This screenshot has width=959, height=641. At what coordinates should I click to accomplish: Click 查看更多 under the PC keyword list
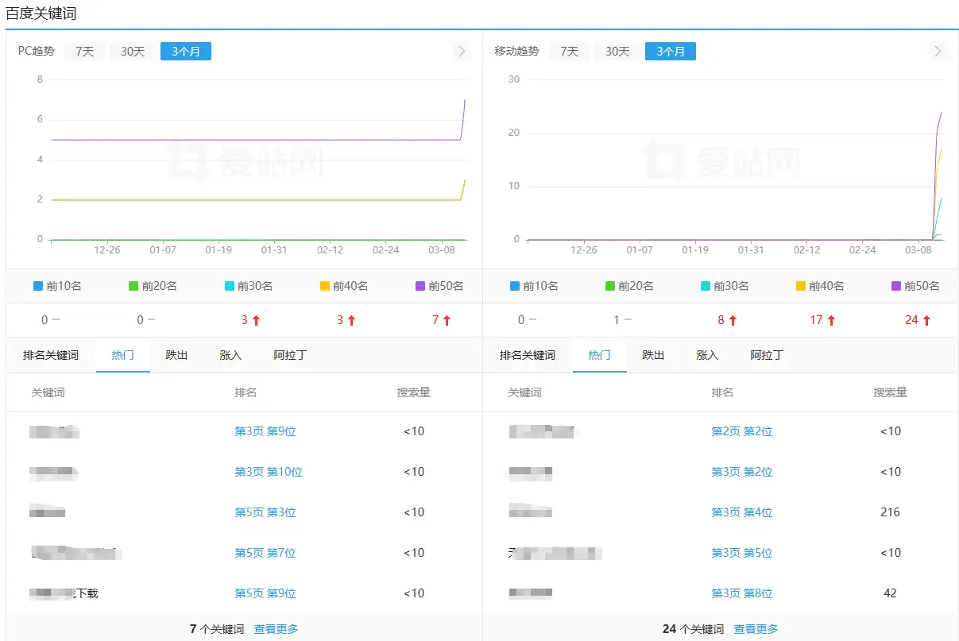(276, 627)
